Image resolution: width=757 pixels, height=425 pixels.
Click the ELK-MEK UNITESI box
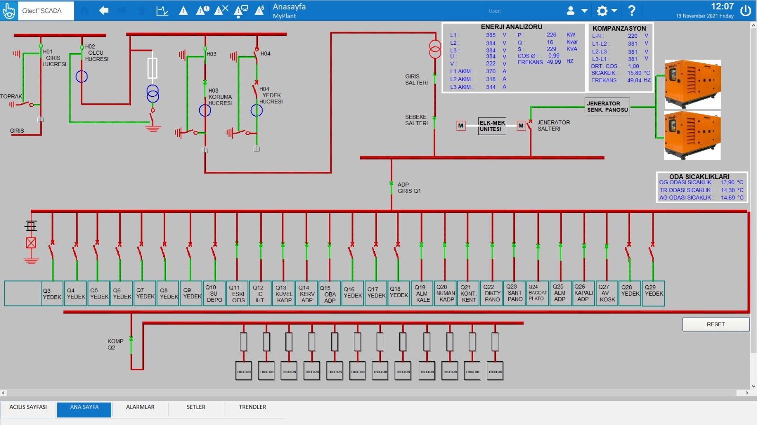click(492, 126)
